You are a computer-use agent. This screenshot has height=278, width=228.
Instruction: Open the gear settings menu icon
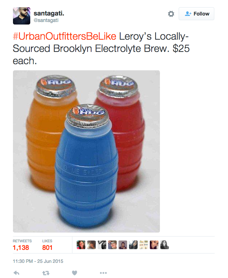(x=171, y=14)
